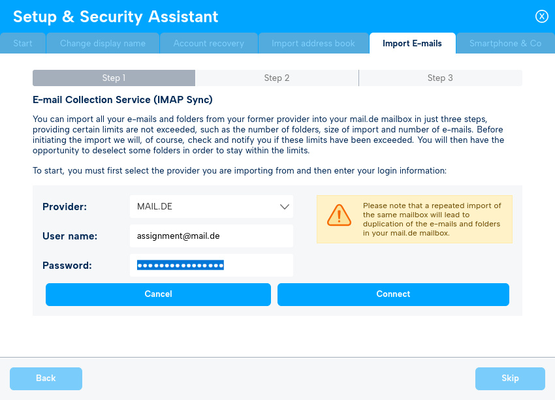The width and height of the screenshot is (555, 400).
Task: Focus the User name input field
Action: pyautogui.click(x=212, y=236)
